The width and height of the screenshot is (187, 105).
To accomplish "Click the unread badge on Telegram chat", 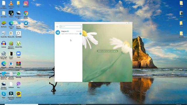I will (80, 34).
